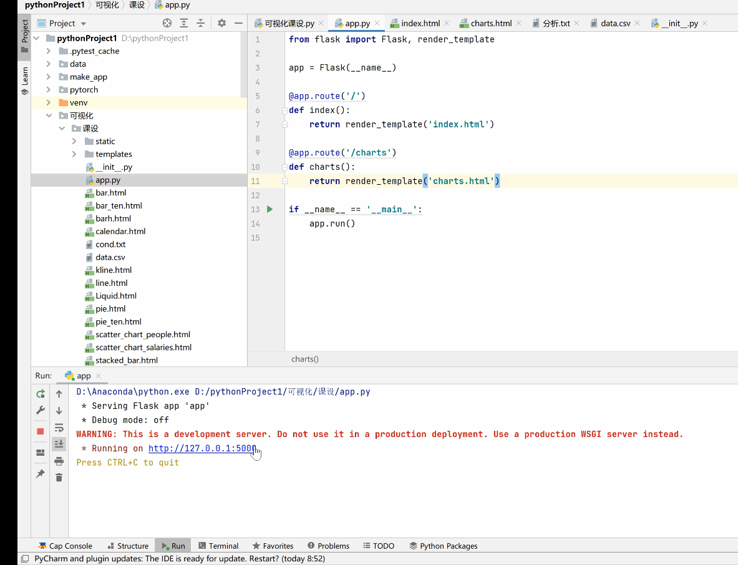Viewport: 738px width, 565px height.
Task: Click the print console output icon
Action: tap(59, 461)
